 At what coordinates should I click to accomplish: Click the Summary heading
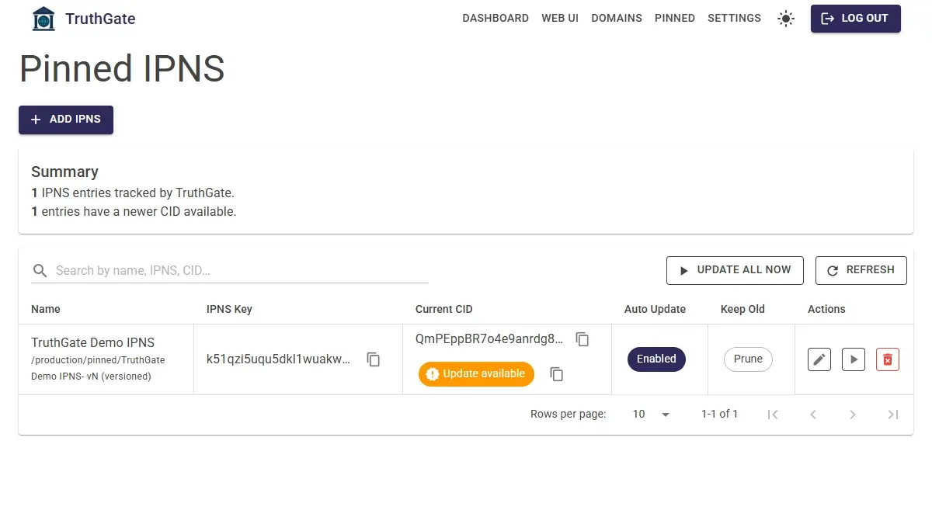[64, 172]
